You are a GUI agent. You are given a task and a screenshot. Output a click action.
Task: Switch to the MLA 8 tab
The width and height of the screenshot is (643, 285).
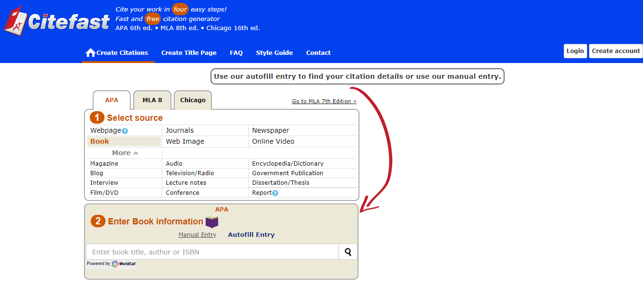(x=152, y=100)
